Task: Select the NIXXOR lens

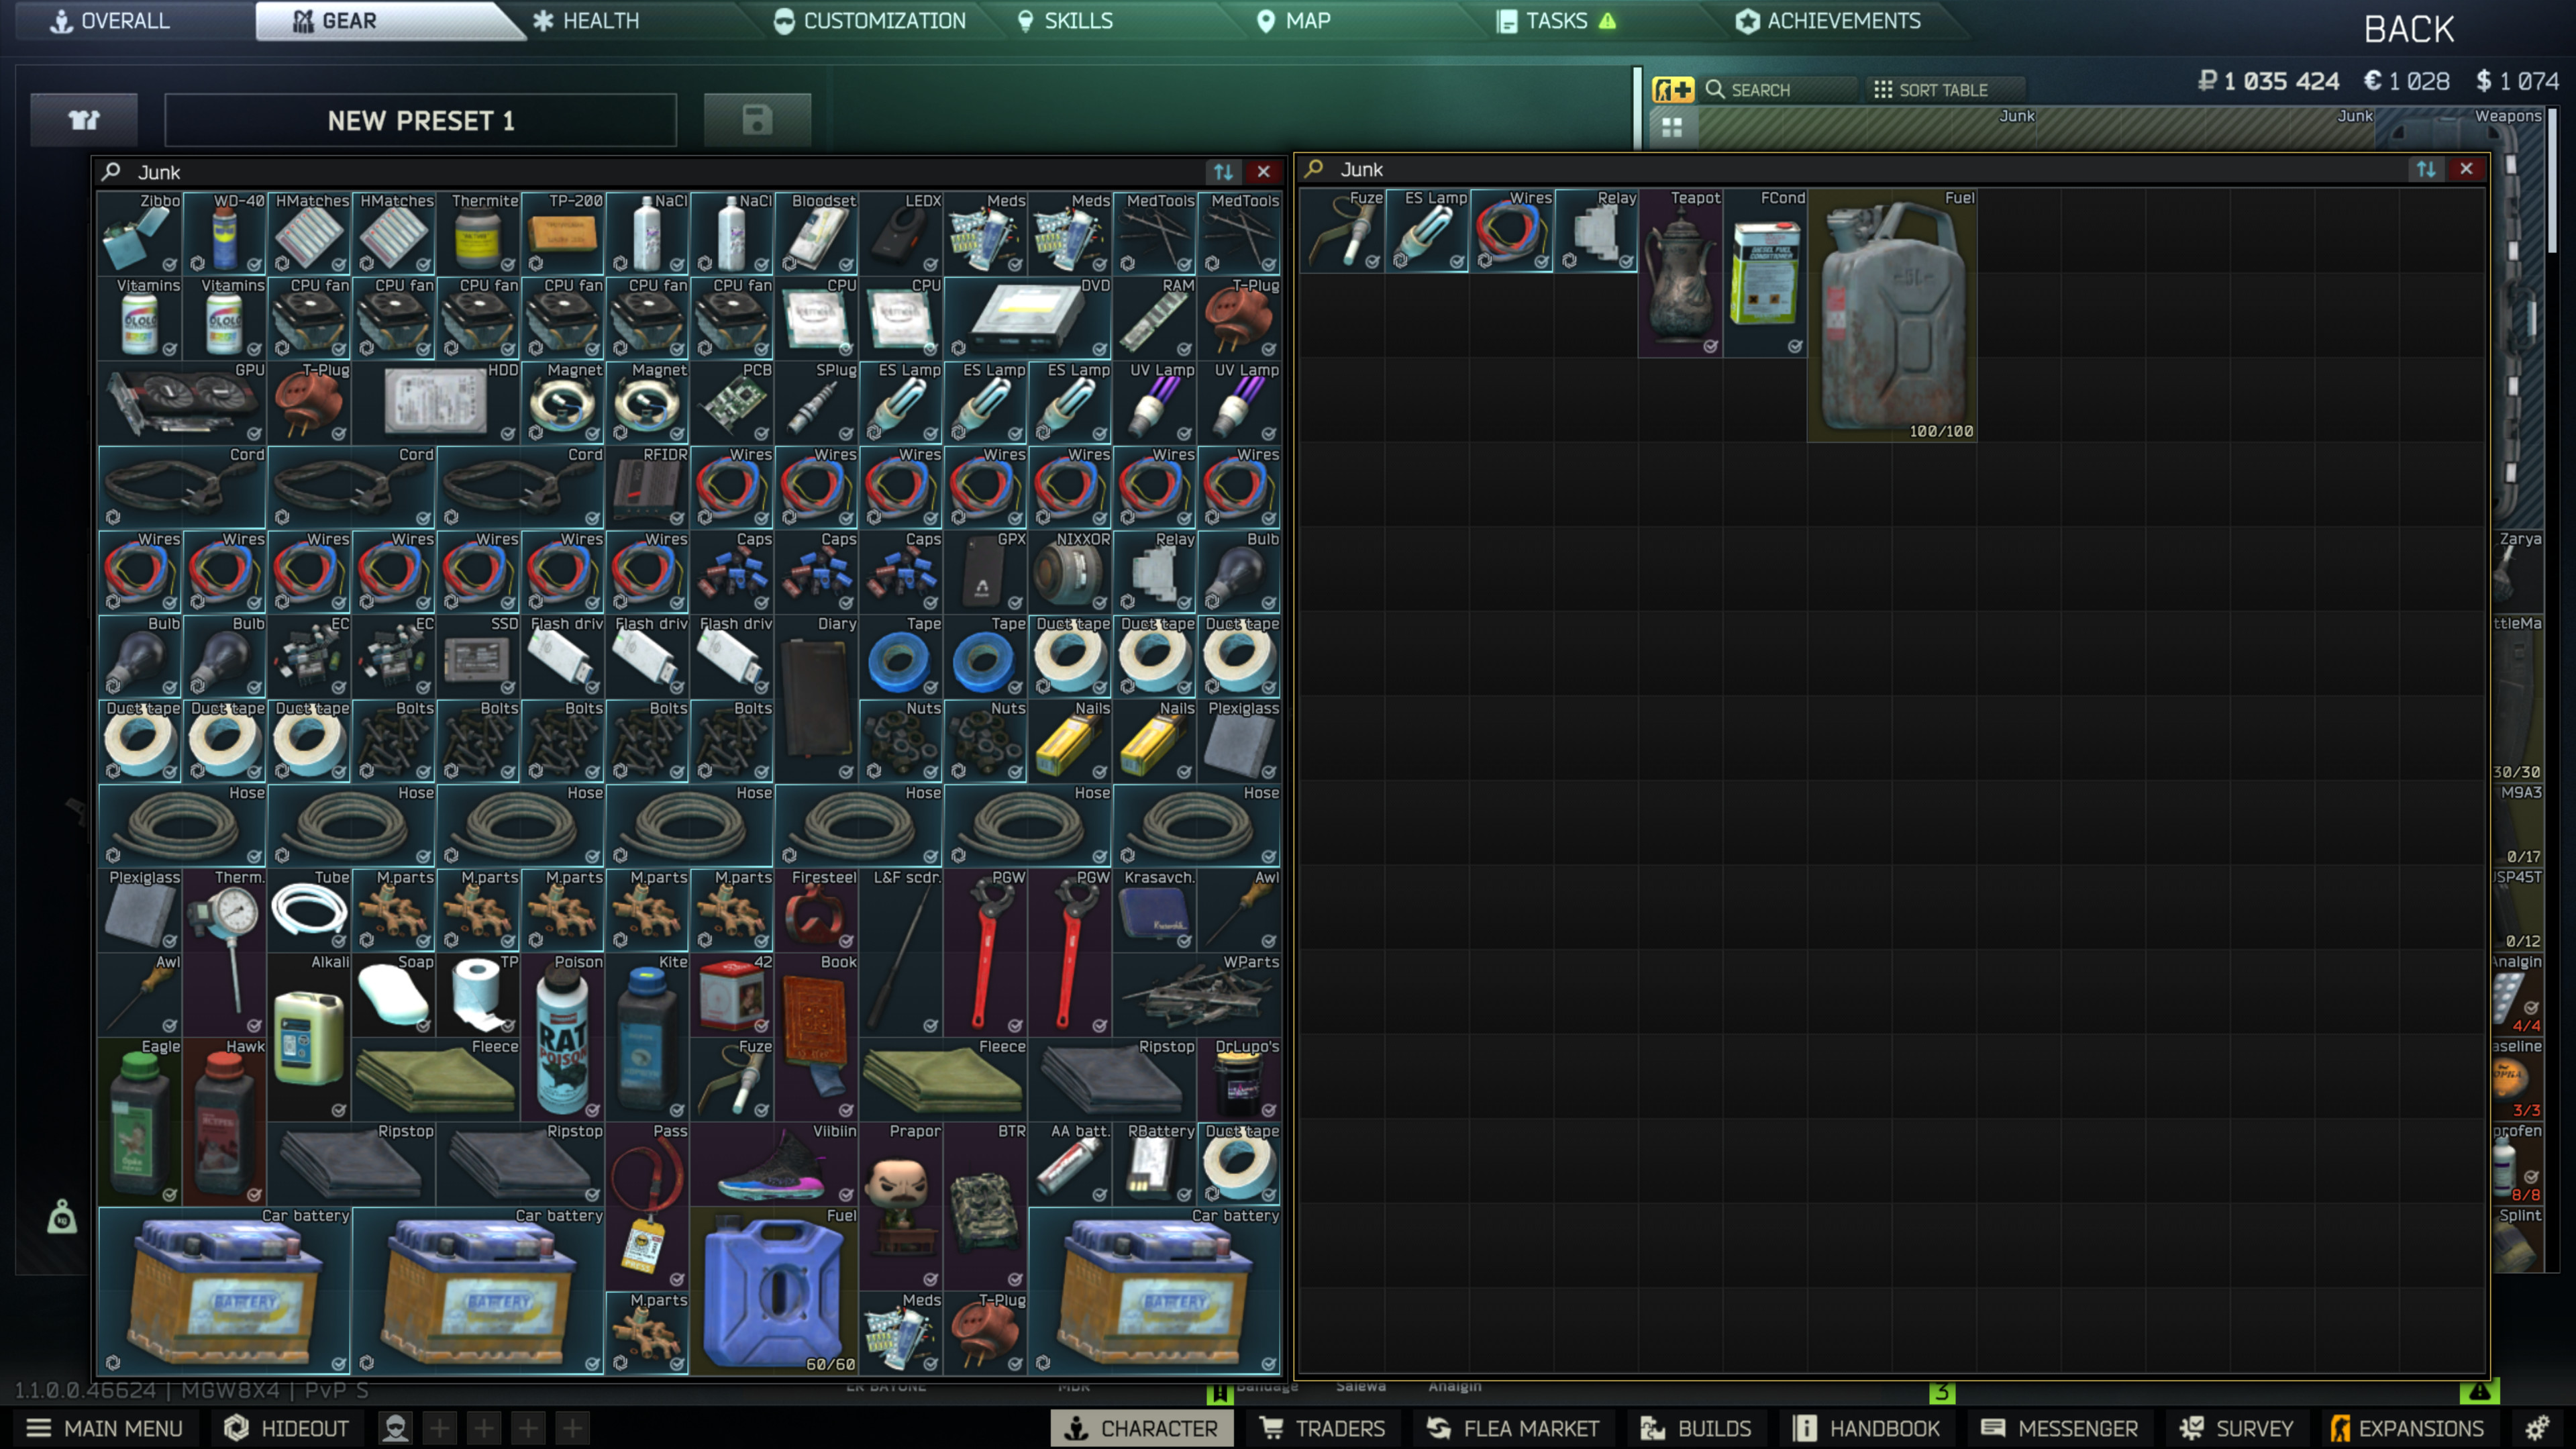Action: 1070,571
